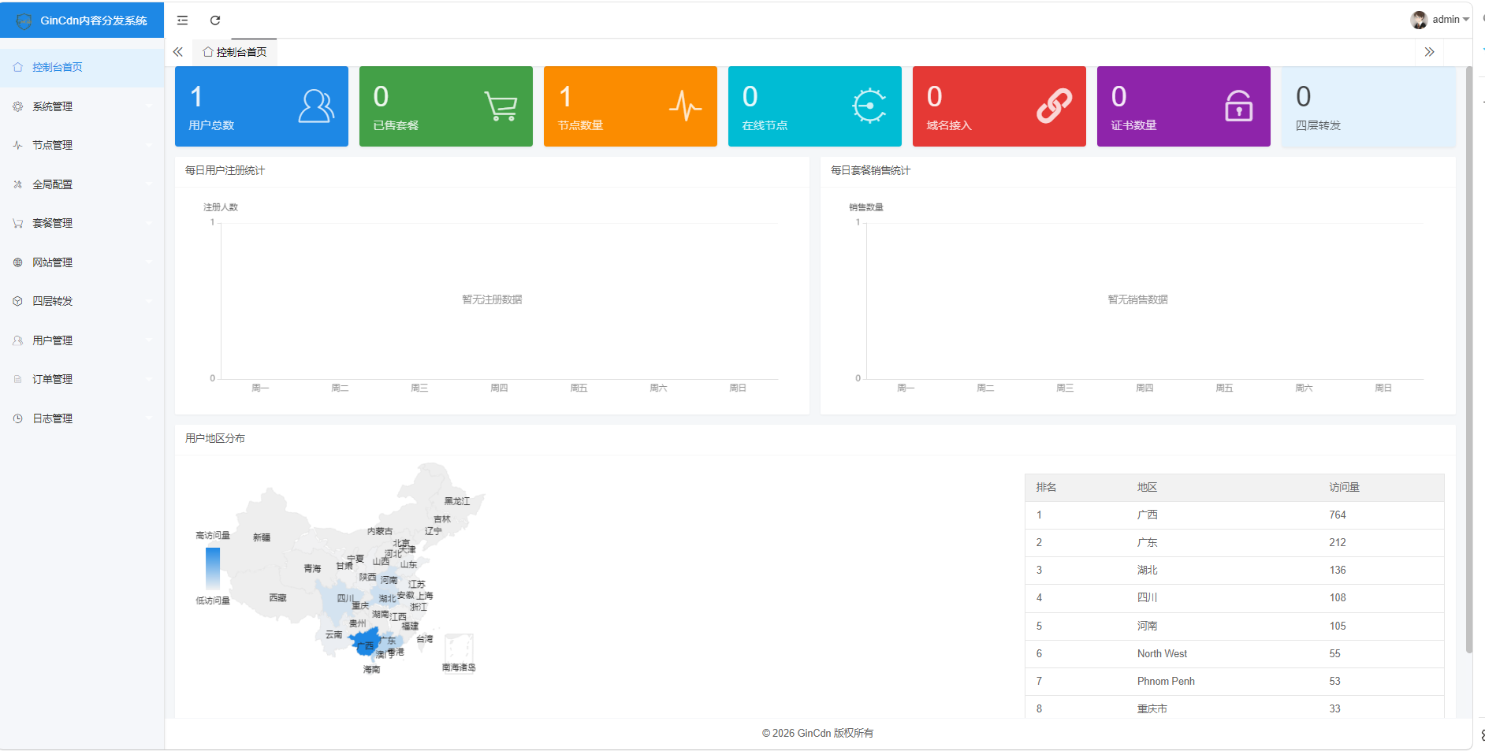Click the 高访问量 map legend color bar
This screenshot has width=1485, height=751.
click(213, 568)
